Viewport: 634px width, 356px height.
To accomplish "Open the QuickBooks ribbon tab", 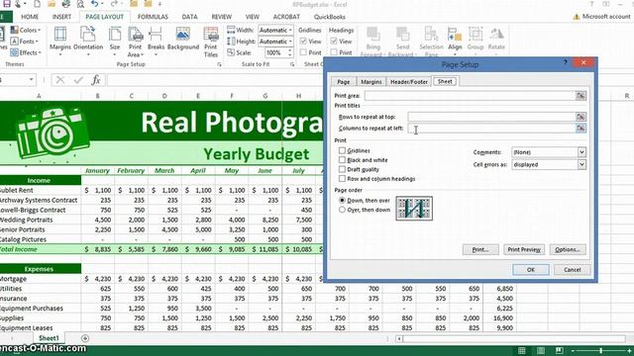I will (330, 17).
